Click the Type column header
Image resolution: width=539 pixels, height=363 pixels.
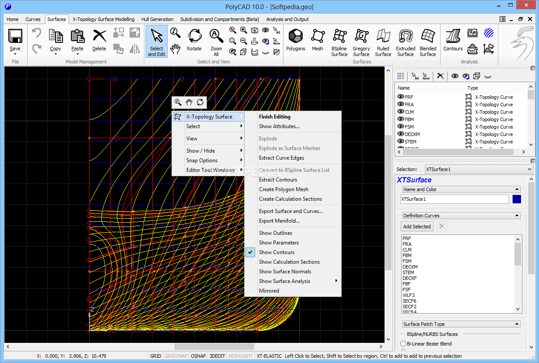(495, 88)
